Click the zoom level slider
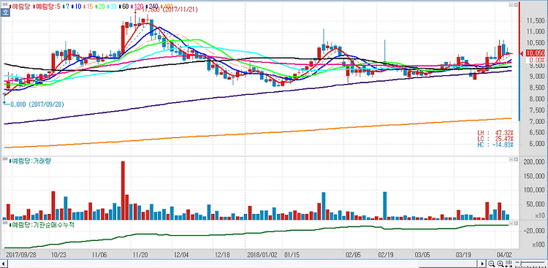This screenshot has width=548, height=268. [x=530, y=264]
